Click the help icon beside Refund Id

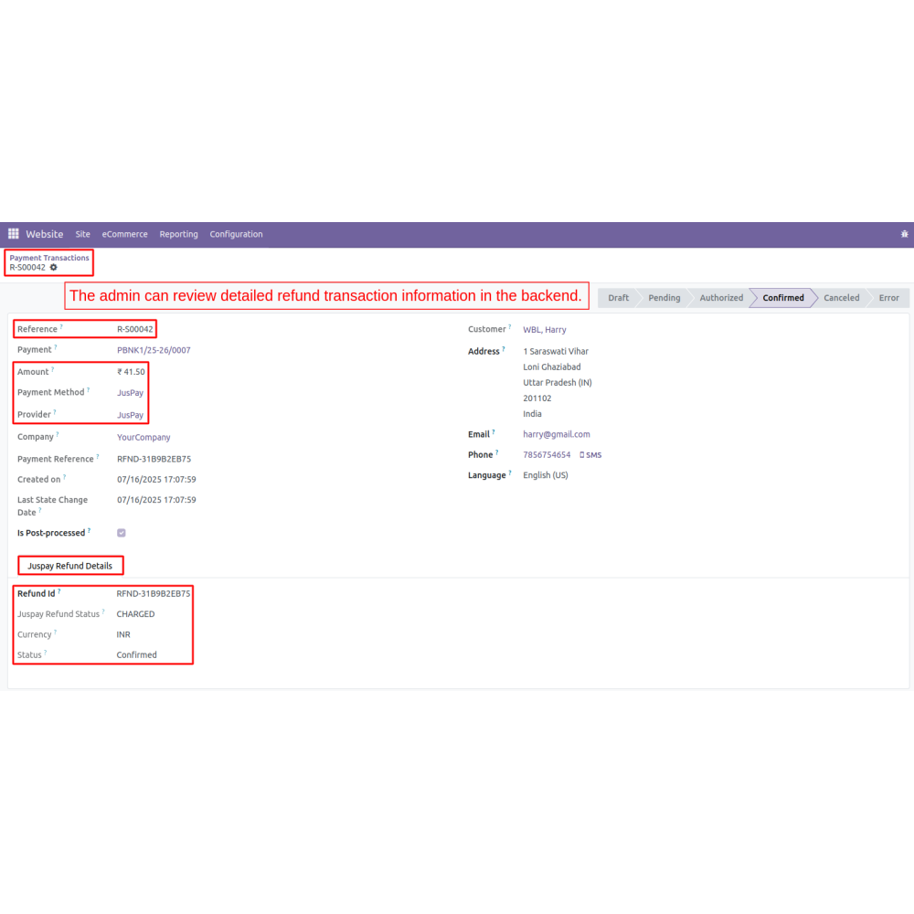(59, 591)
